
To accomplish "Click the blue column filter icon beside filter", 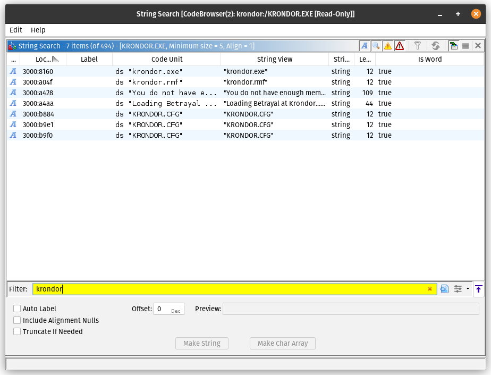I will pos(444,289).
